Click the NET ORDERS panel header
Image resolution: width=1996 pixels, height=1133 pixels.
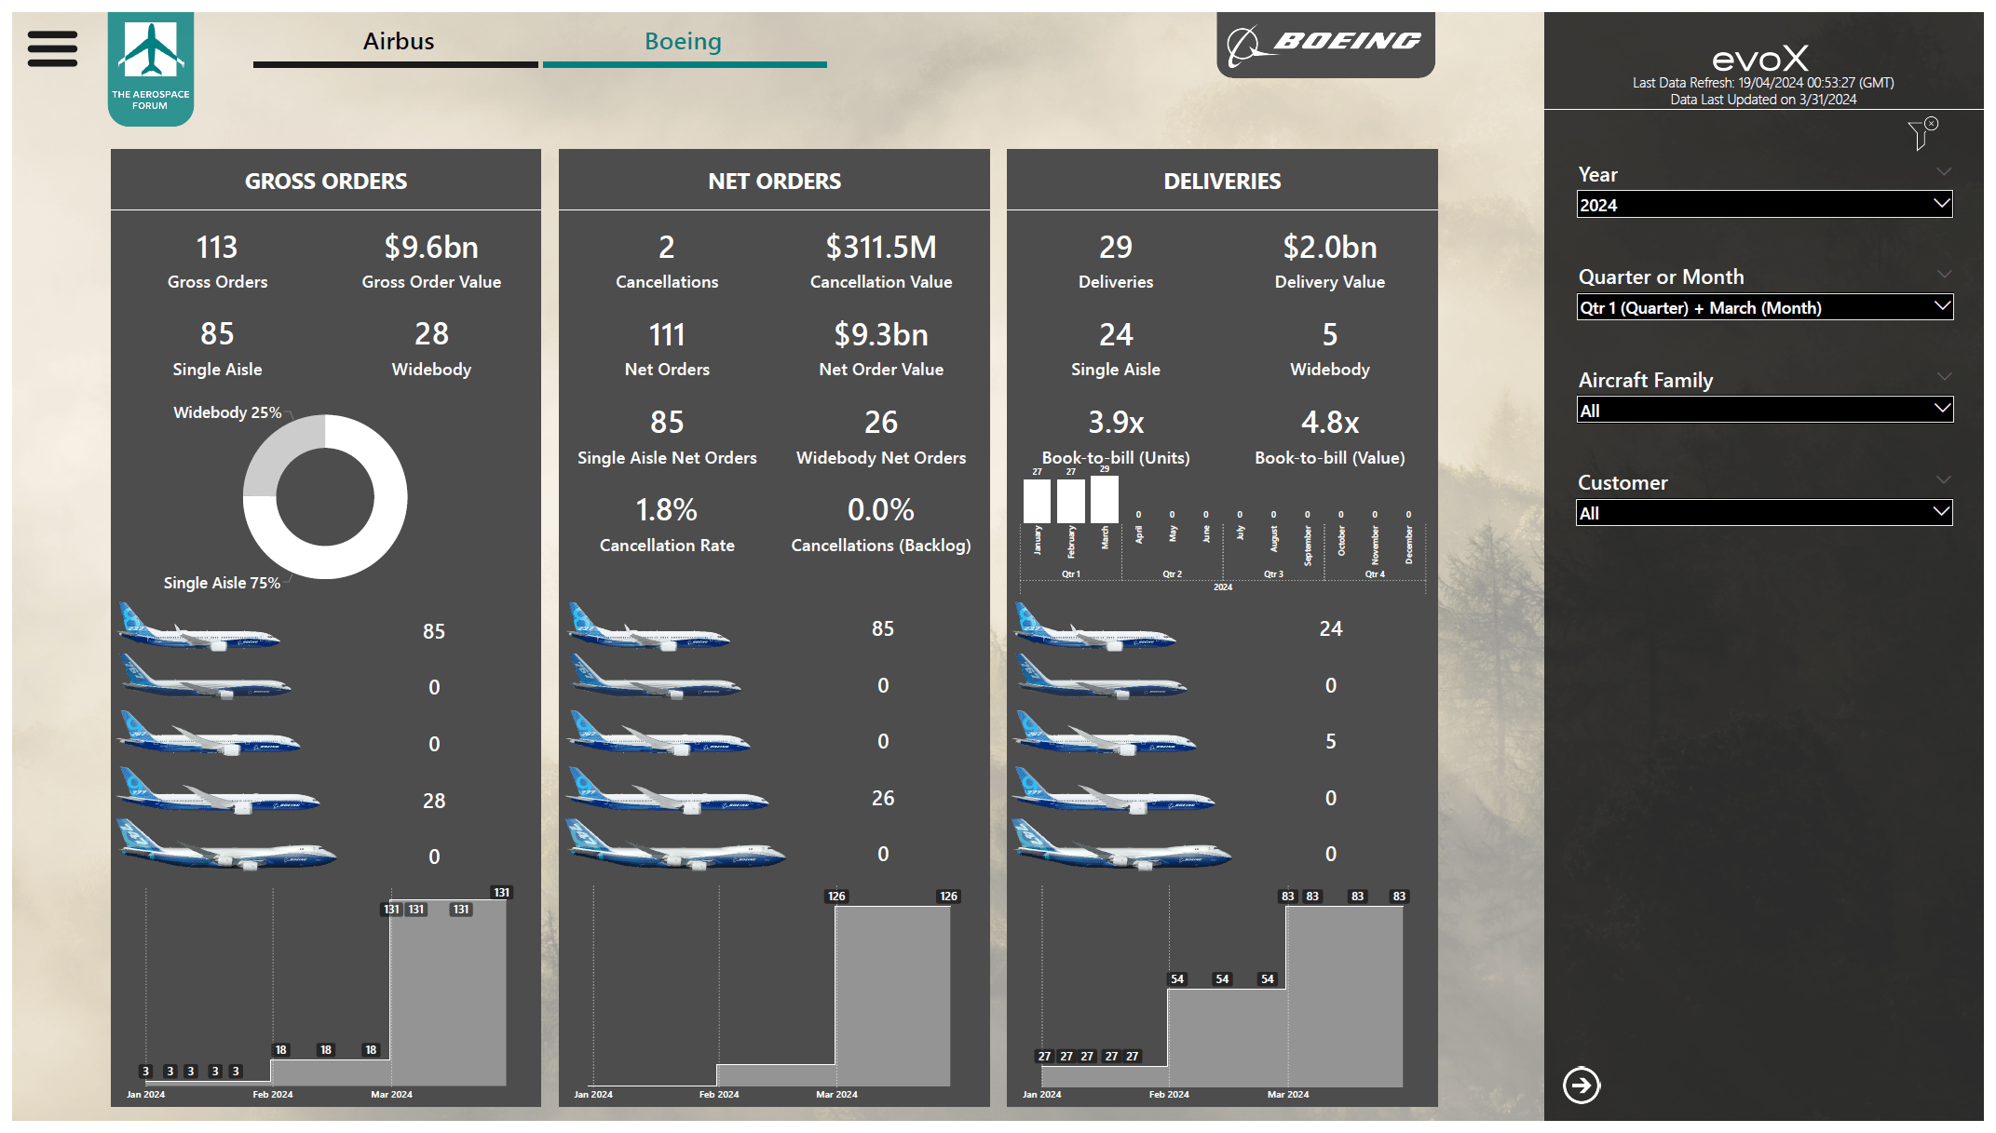point(774,181)
